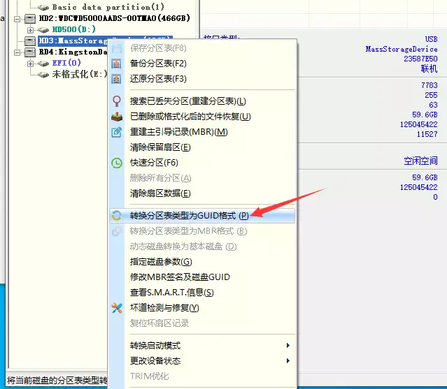The image size is (447, 389).
Task: Click the bad sector tools icon
Action: (117, 308)
